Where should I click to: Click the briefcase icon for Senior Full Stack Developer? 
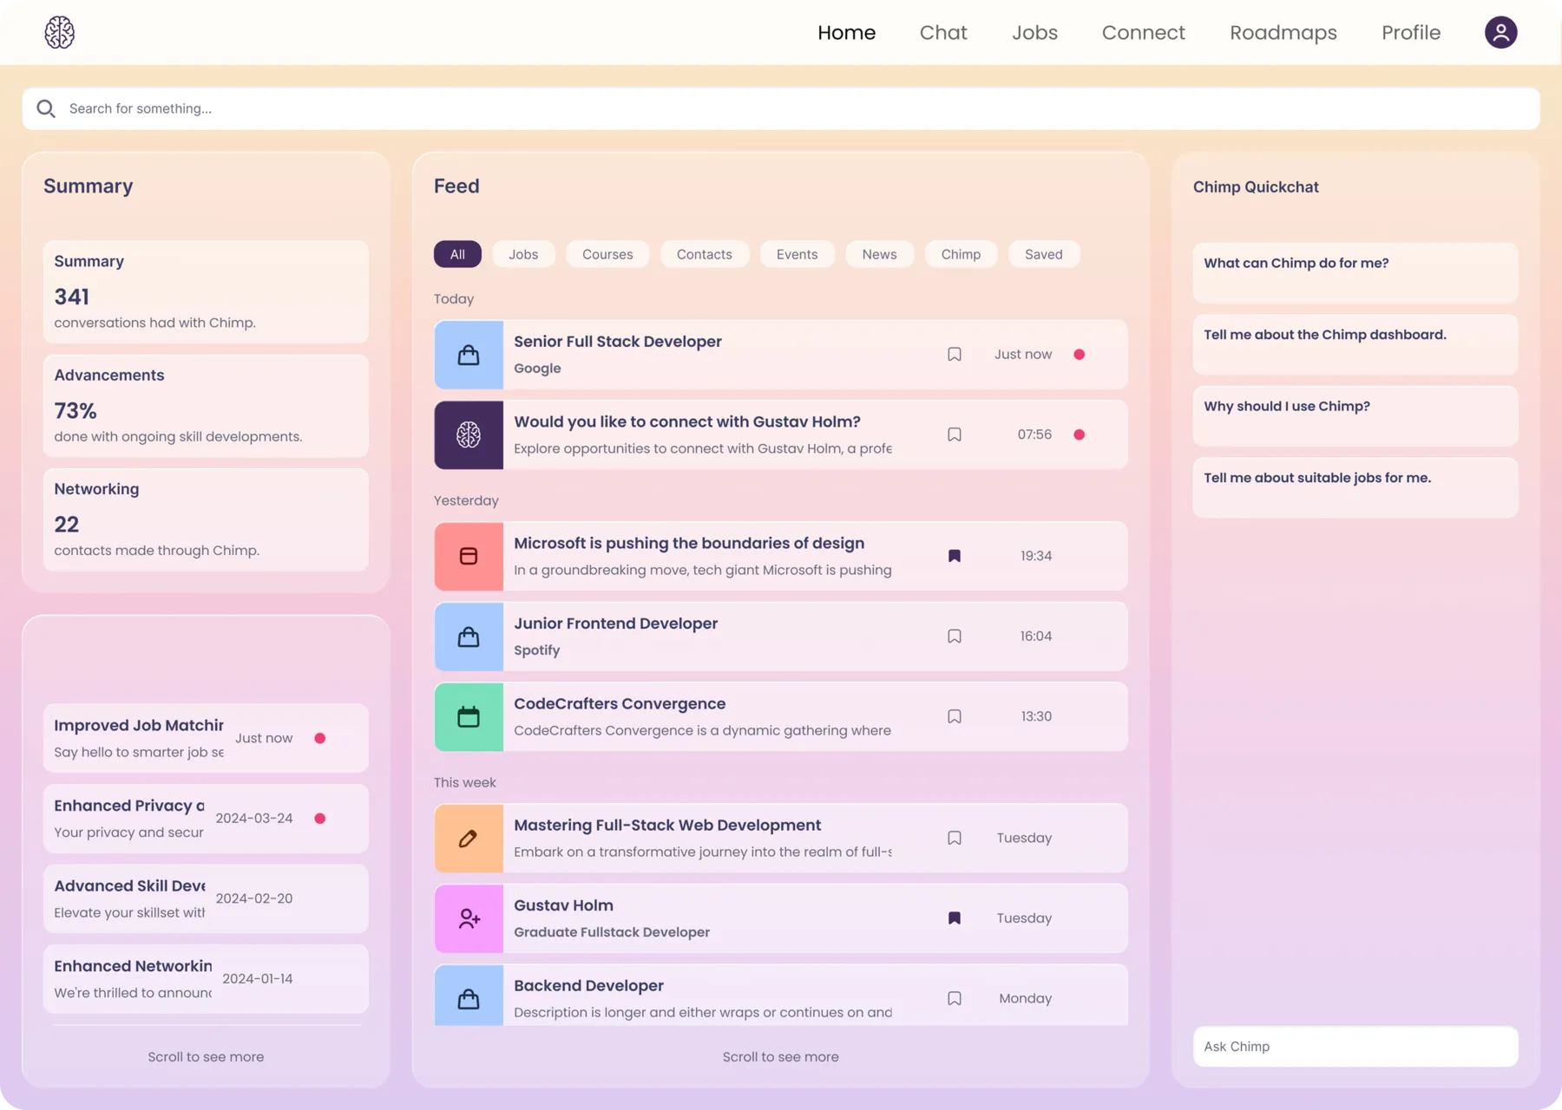[x=469, y=355]
